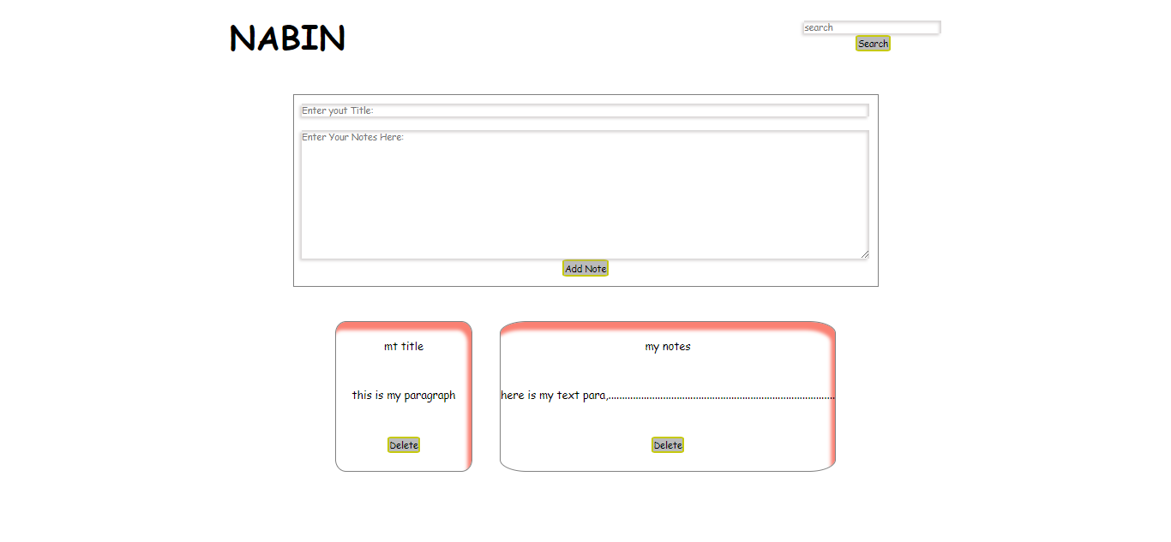The width and height of the screenshot is (1171, 542).
Task: Grab the notes textarea resize handle
Action: click(865, 254)
